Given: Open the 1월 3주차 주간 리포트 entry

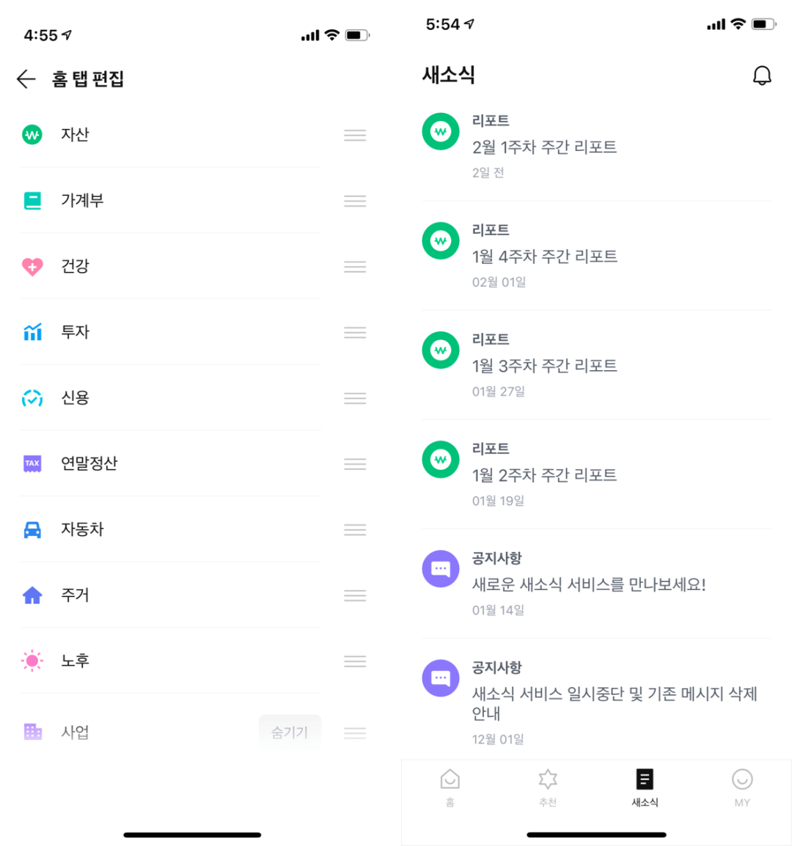Looking at the screenshot, I should coord(596,365).
